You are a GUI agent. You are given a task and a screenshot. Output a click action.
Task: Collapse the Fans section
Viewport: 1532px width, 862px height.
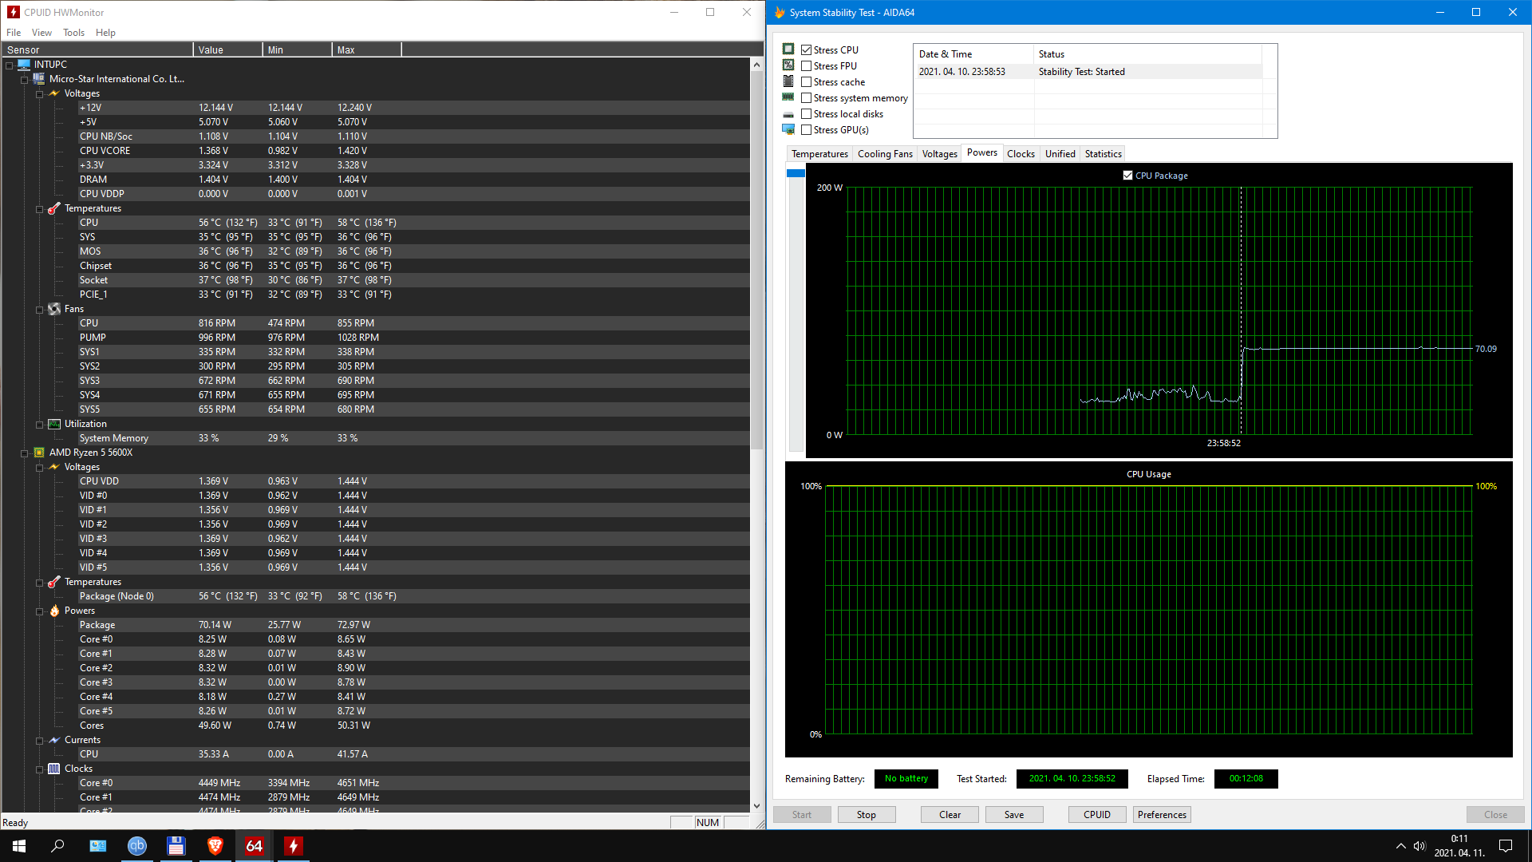click(x=40, y=310)
